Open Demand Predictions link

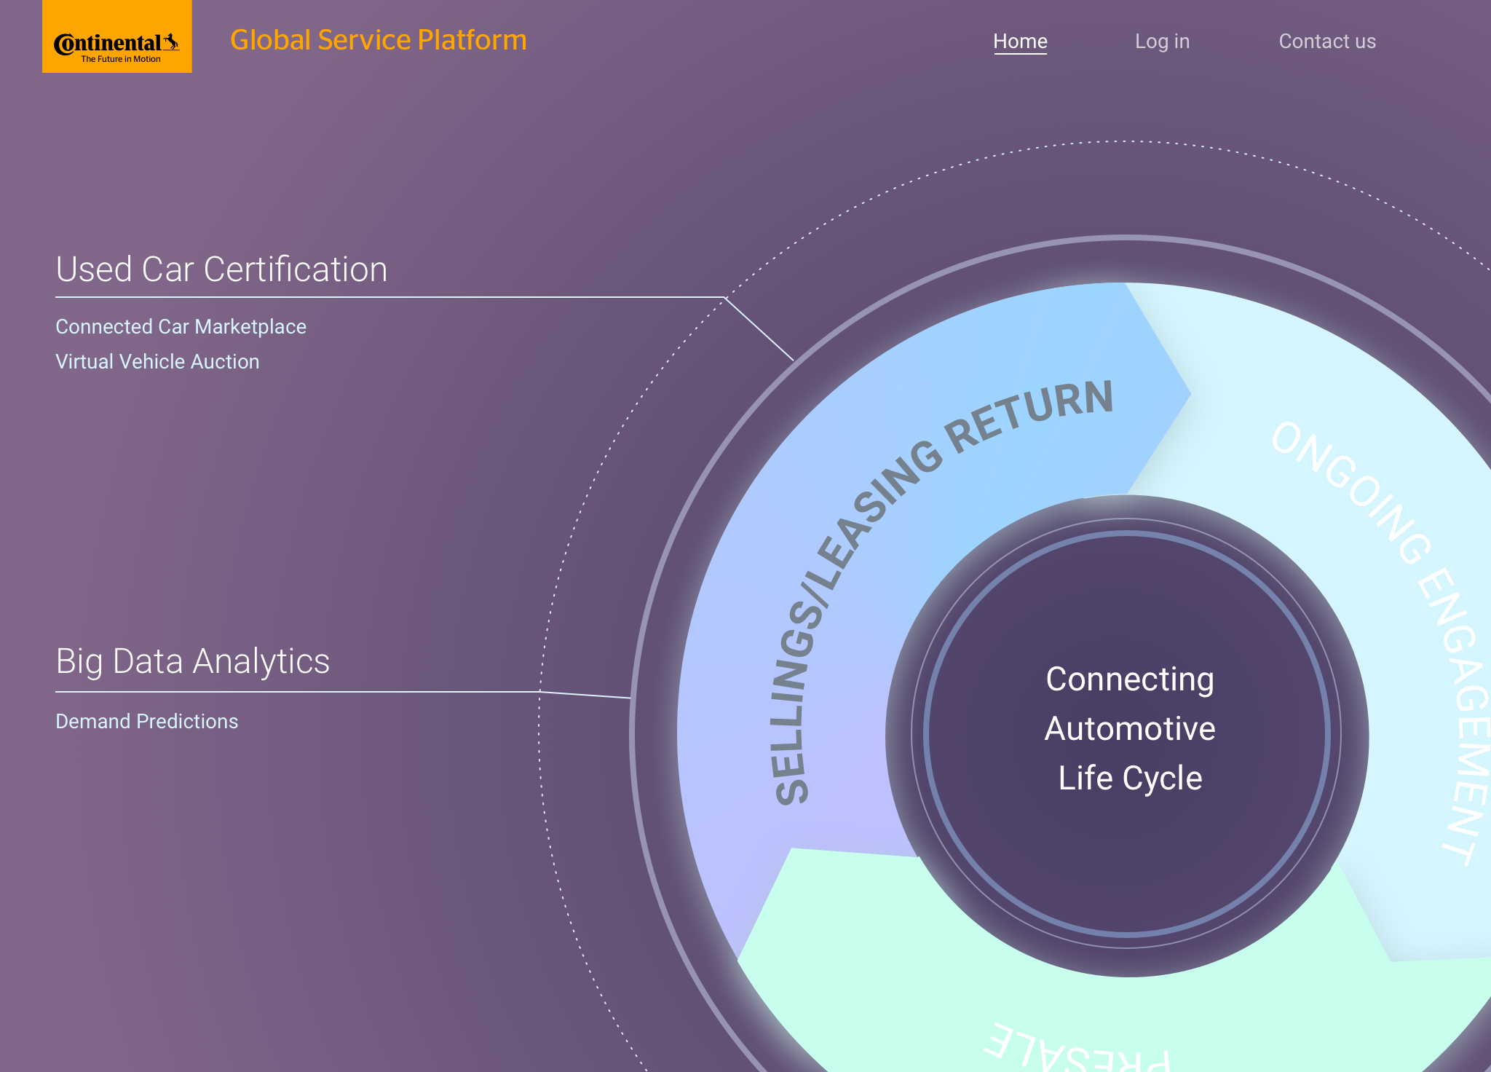click(x=147, y=721)
